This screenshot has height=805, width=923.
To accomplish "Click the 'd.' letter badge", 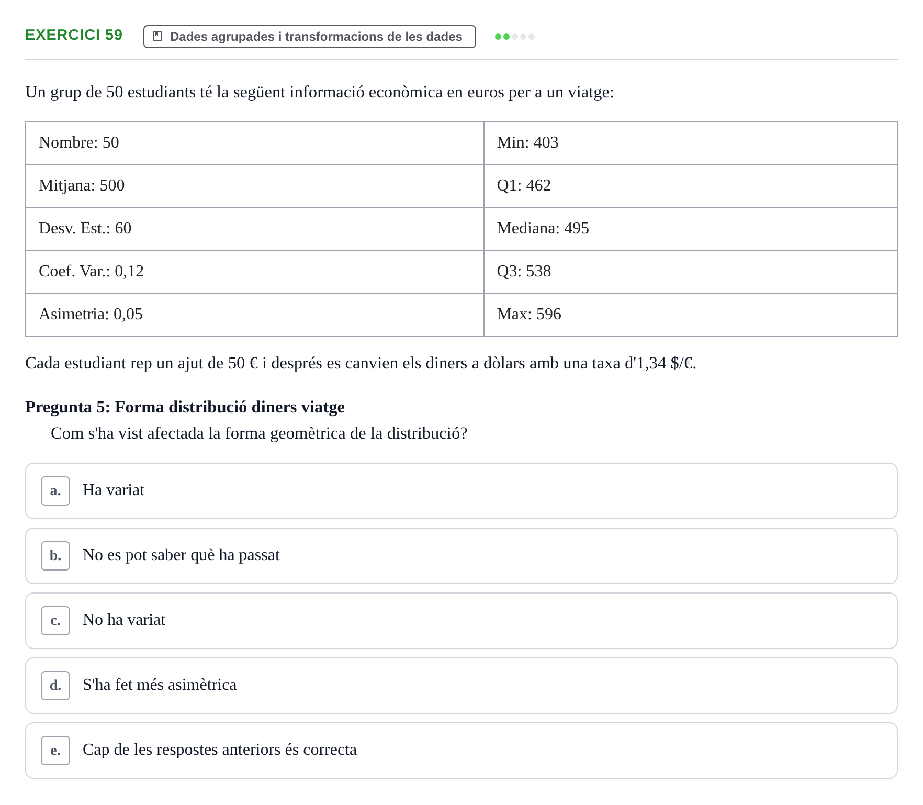I will [x=55, y=686].
